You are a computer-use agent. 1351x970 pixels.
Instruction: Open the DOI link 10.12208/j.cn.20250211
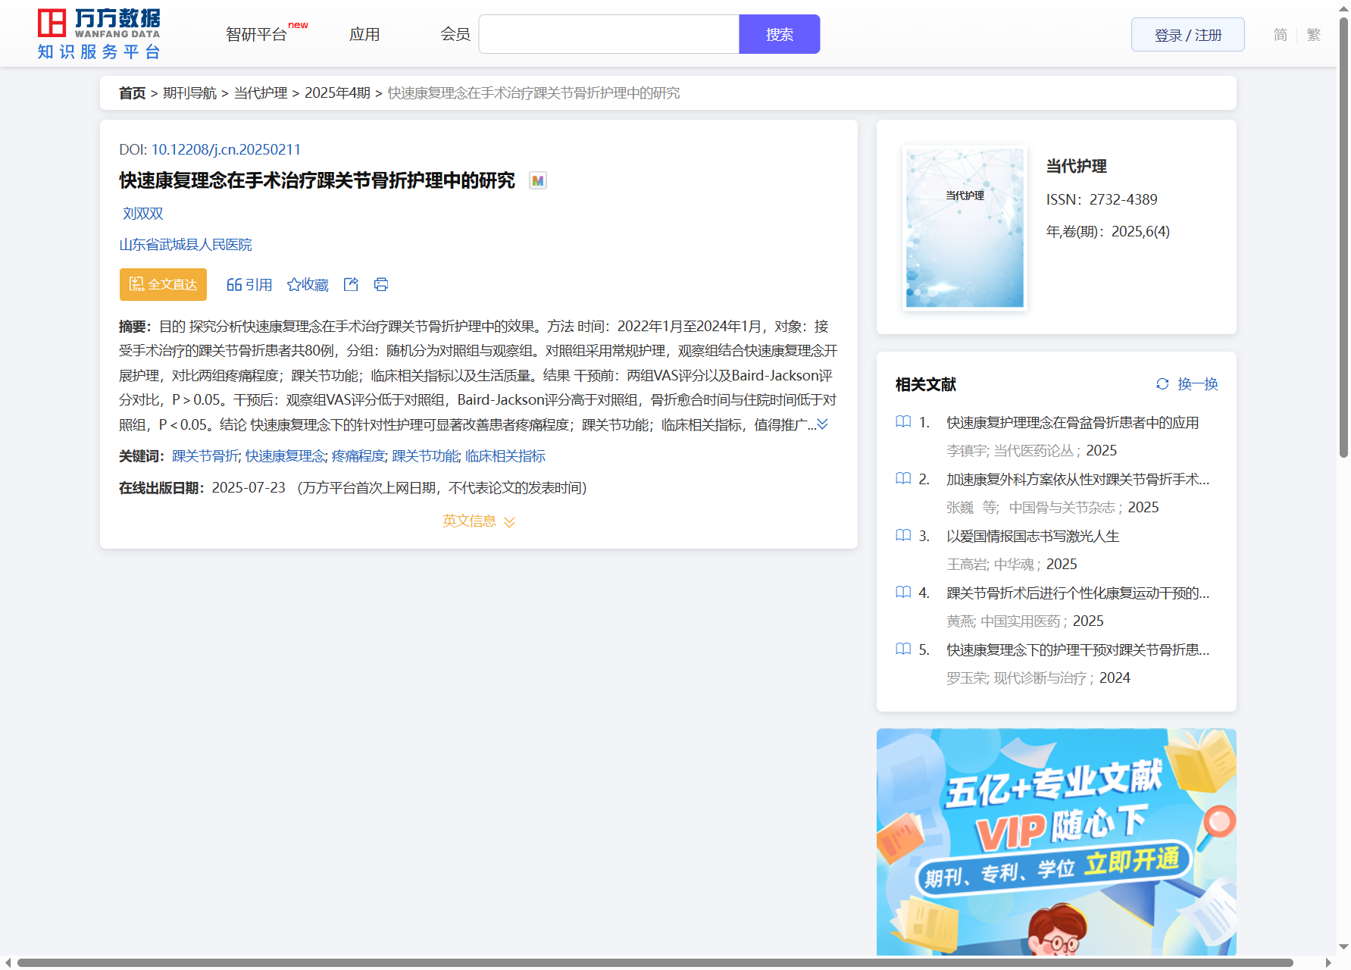click(x=226, y=149)
